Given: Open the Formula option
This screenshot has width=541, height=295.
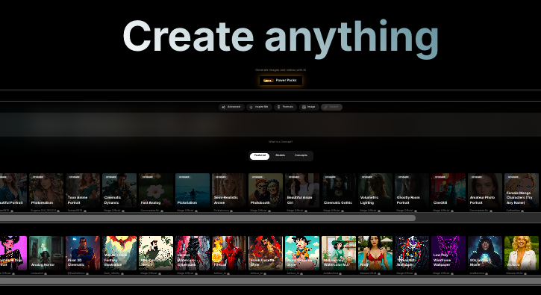Looking at the screenshot, I should [x=285, y=107].
